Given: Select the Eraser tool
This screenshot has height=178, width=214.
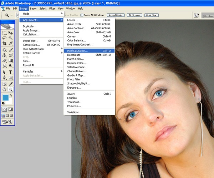Looking at the screenshot, I should click(x=4, y=60).
